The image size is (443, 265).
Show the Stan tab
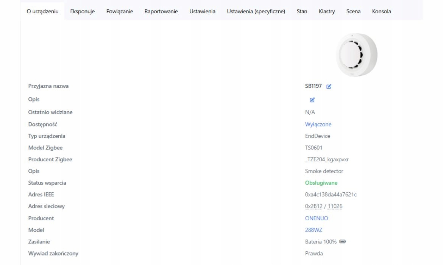(x=302, y=11)
